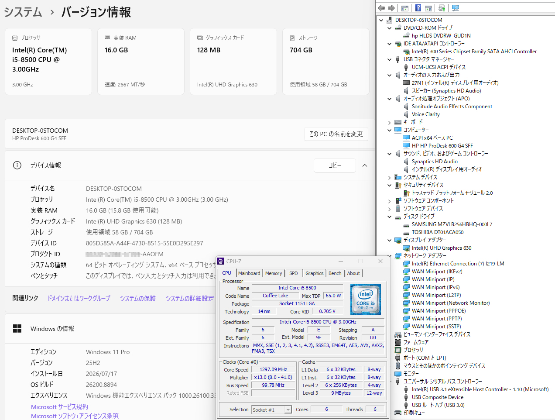Screen dimensions: 555x420
Task: Expand the ソフトウェア コンポーネント tree node
Action: click(x=390, y=201)
